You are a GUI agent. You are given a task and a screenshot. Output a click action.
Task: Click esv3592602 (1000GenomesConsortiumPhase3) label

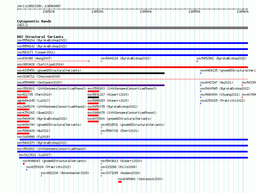[52, 149]
